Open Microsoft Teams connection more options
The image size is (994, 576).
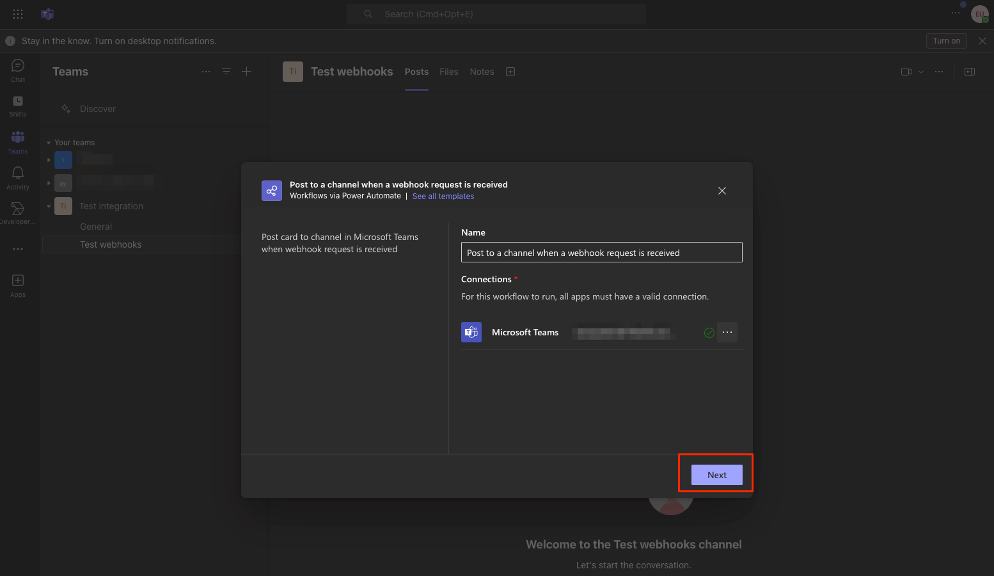pos(727,332)
